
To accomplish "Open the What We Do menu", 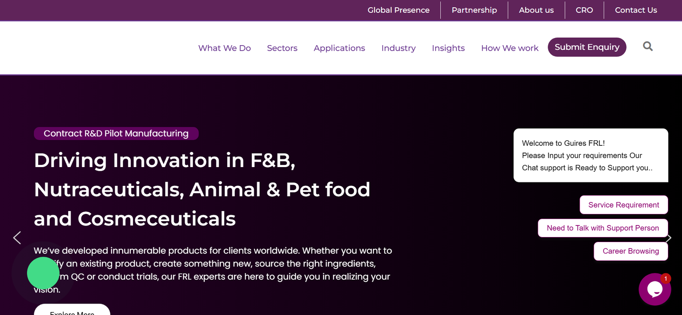I will coord(224,48).
